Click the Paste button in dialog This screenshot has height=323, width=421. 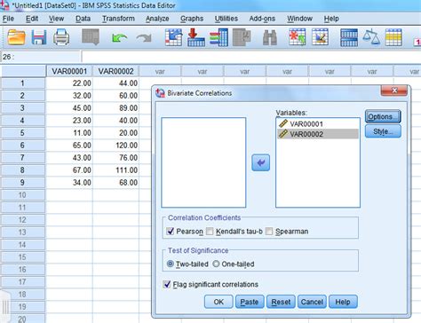click(250, 302)
